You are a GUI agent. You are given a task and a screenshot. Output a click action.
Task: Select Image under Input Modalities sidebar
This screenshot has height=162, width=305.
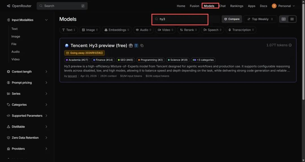[x=16, y=37]
